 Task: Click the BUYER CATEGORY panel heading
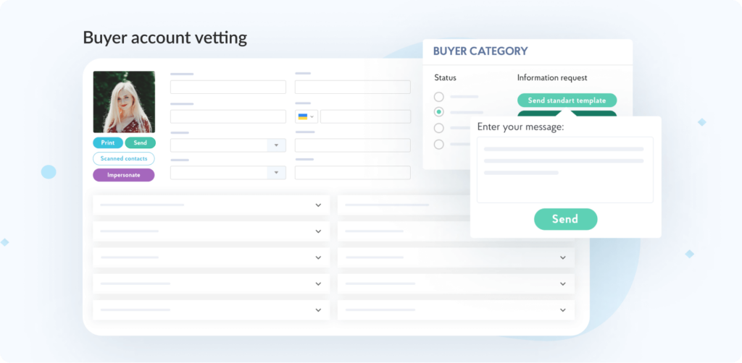(480, 51)
